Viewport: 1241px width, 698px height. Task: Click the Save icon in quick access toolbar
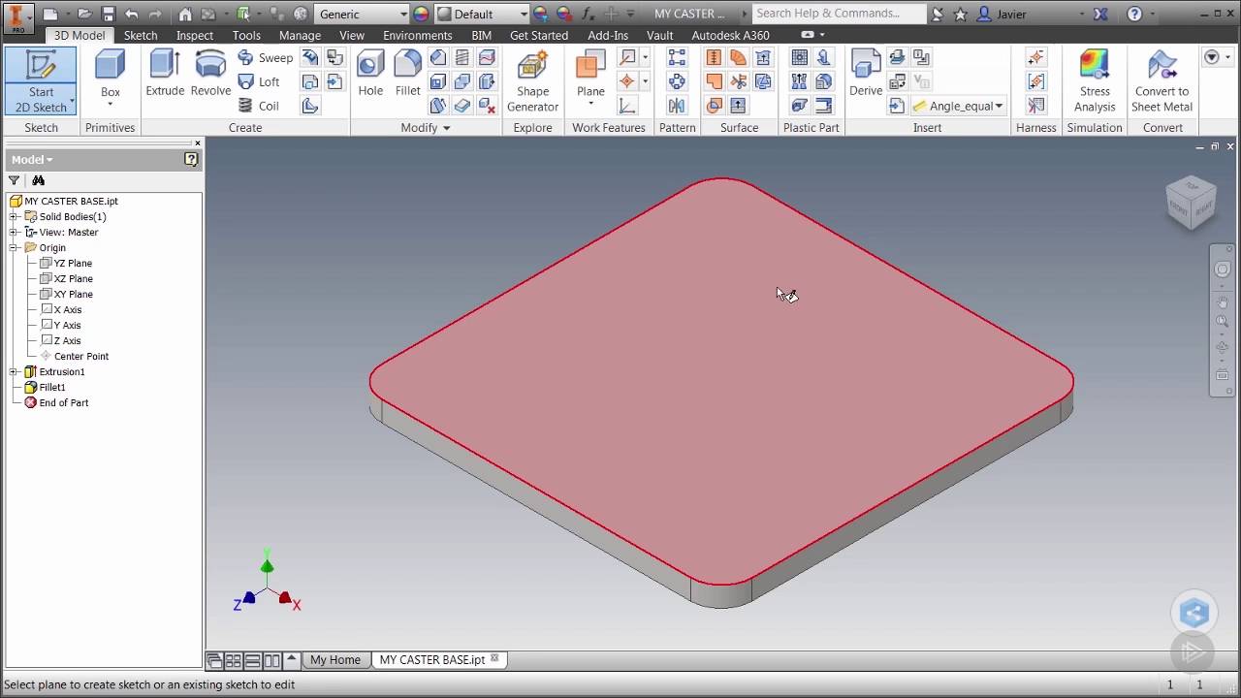tap(109, 15)
